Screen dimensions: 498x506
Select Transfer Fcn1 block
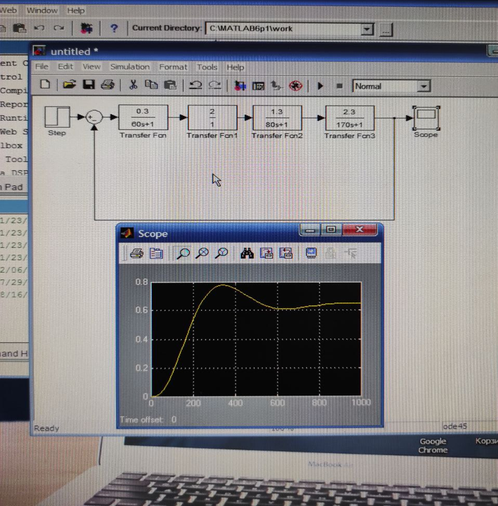(x=212, y=118)
